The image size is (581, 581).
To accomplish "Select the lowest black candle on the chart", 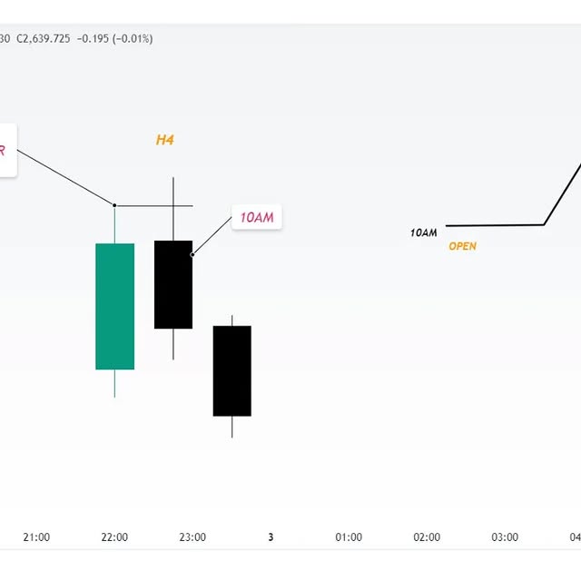I will click(232, 370).
